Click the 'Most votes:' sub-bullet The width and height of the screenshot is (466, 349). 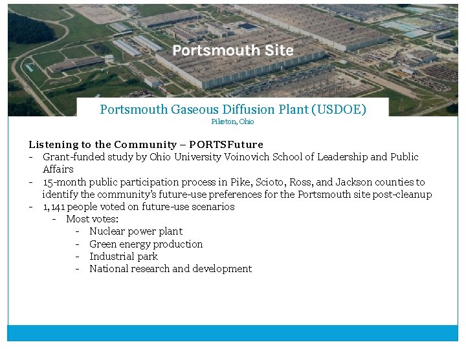[93, 219]
